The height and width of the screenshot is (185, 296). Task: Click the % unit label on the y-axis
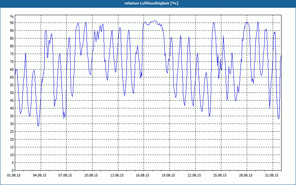point(12,17)
